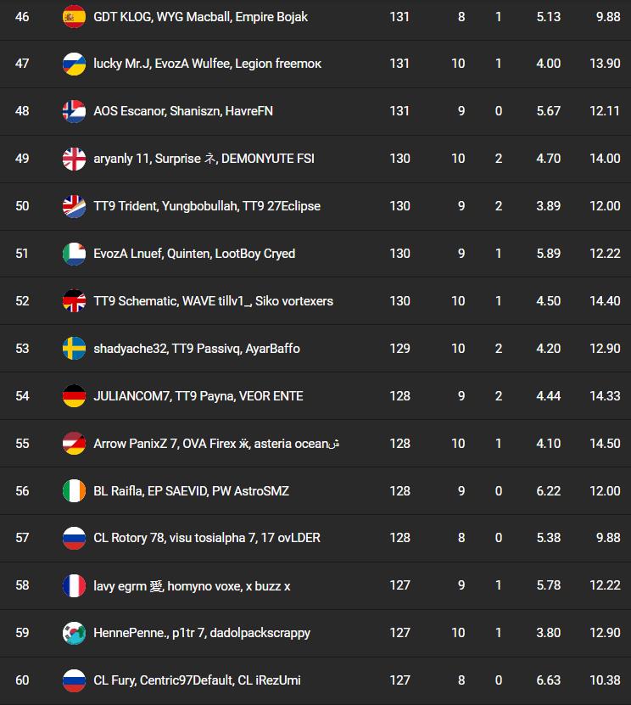631x705 pixels.
Task: Click the Germany flag next to JULIANCOM7
Action: (x=75, y=396)
